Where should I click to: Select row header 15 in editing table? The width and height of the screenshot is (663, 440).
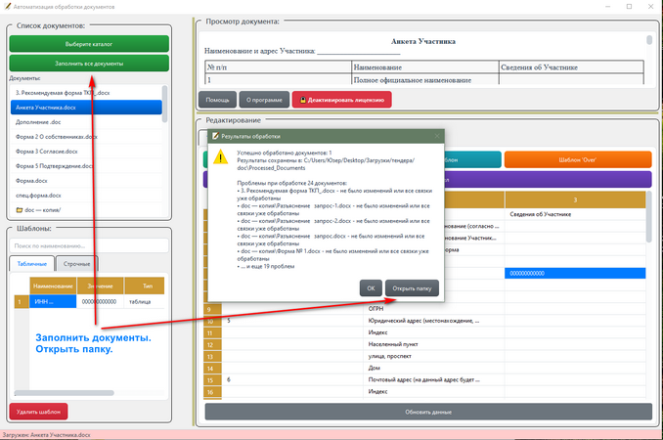click(212, 380)
